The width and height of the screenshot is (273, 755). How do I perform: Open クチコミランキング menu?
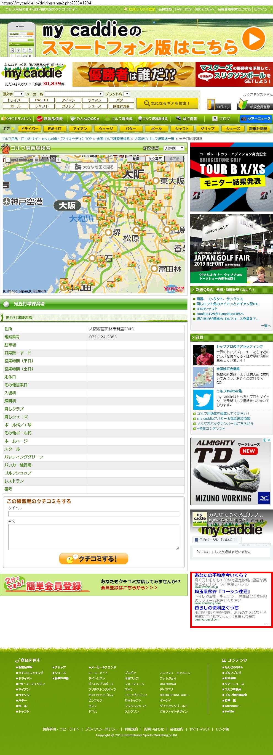pyautogui.click(x=17, y=119)
